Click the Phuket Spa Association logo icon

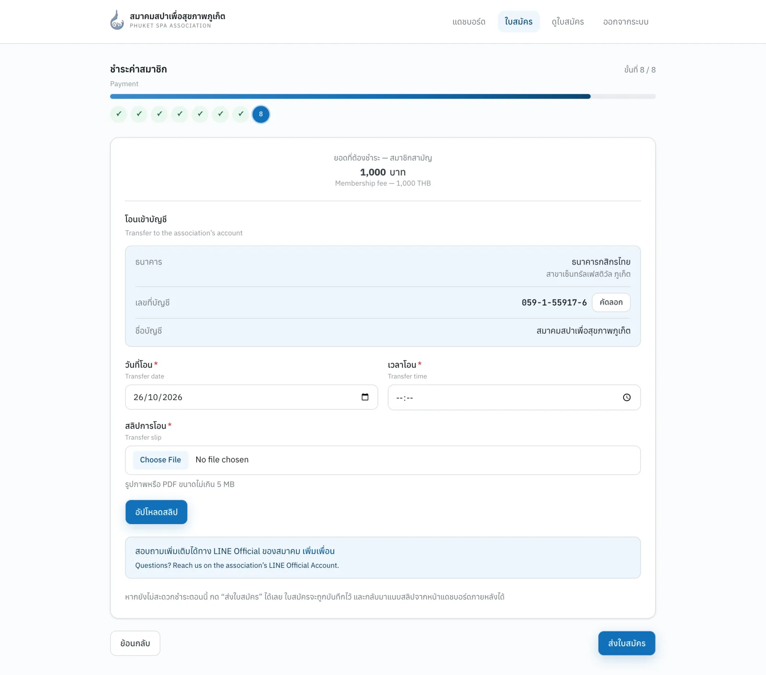(117, 21)
